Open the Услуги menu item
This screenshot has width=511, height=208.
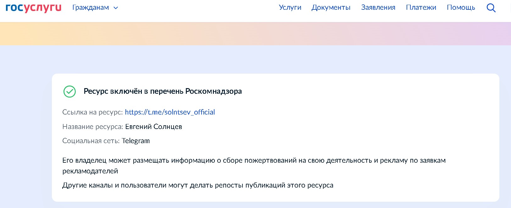point(290,8)
